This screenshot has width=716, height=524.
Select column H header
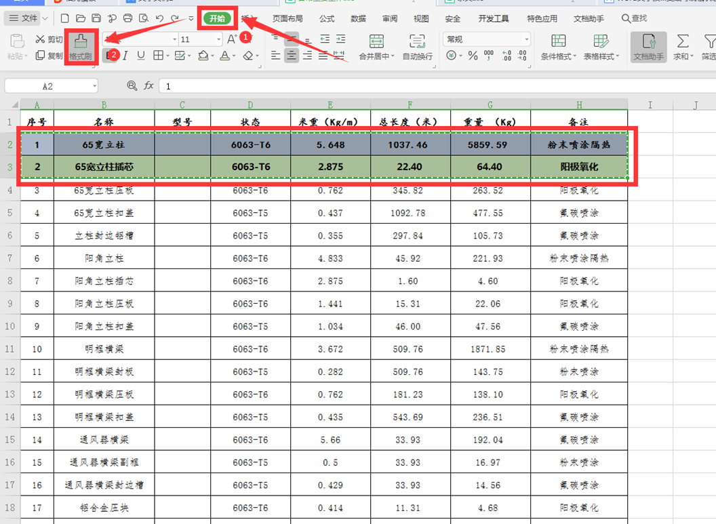579,105
